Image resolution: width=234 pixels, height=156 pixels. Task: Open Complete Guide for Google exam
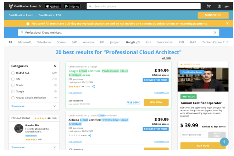[x=161, y=93]
